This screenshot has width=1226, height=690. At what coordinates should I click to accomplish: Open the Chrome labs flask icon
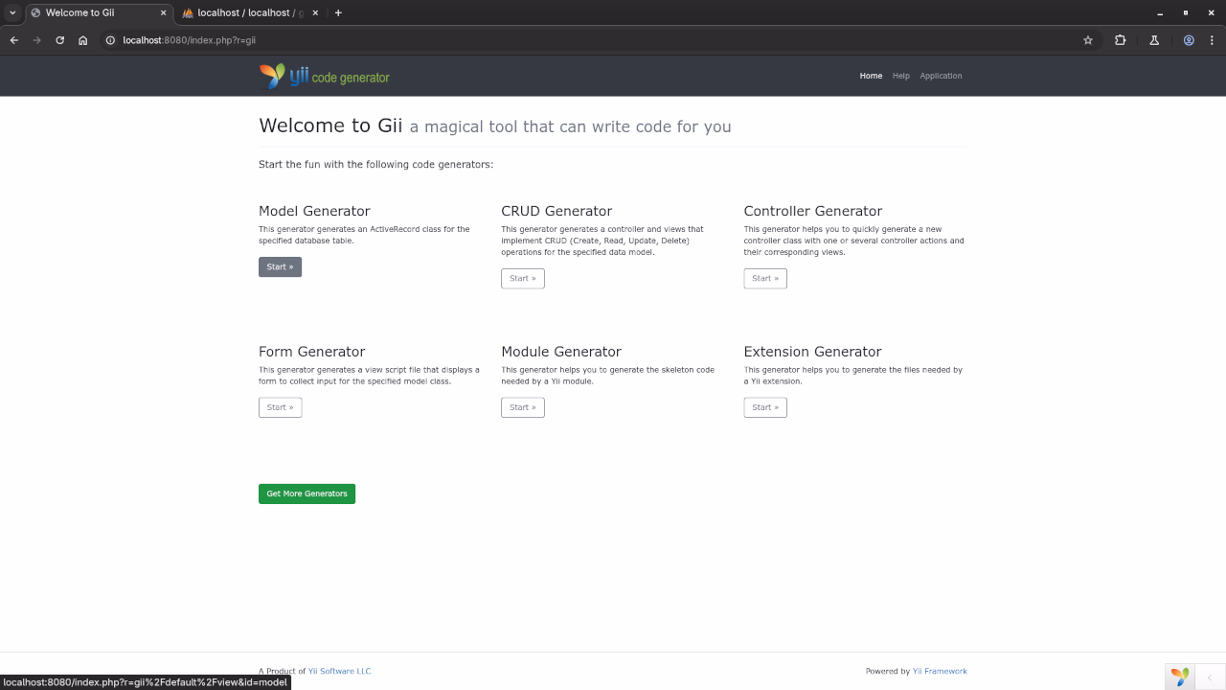[1154, 40]
